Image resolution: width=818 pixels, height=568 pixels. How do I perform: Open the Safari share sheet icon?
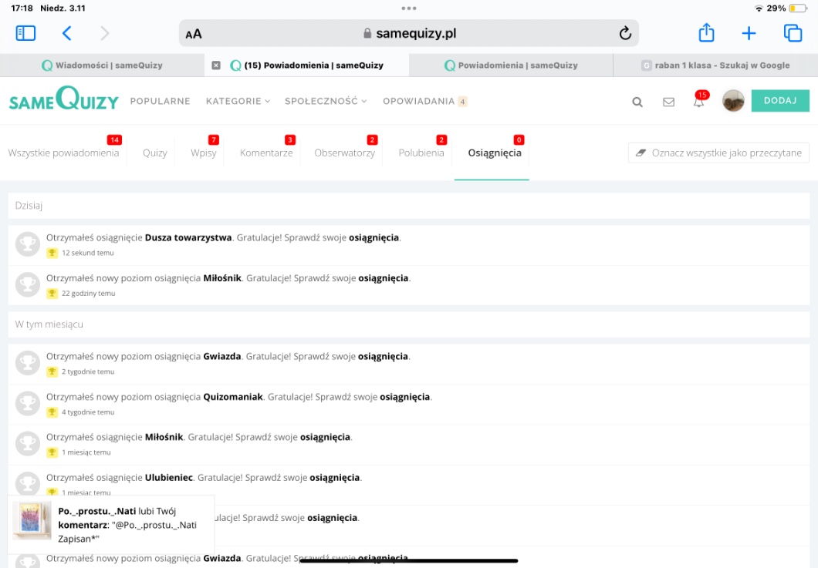pos(706,33)
